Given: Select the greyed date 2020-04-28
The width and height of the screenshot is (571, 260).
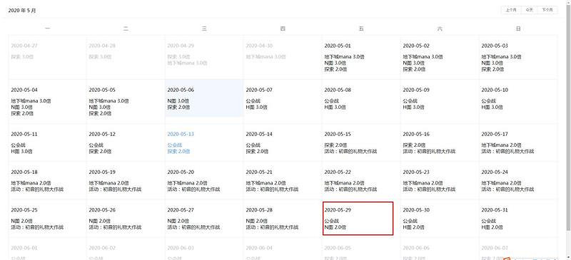Looking at the screenshot, I should 102,46.
